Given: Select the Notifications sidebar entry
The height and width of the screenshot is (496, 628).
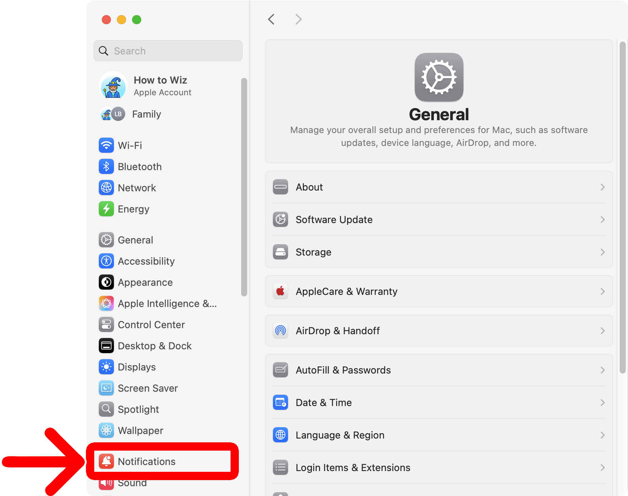Looking at the screenshot, I should pyautogui.click(x=146, y=461).
